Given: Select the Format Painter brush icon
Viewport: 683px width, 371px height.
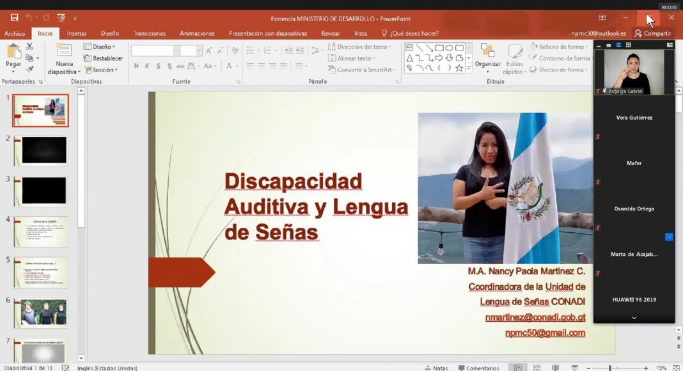Looking at the screenshot, I should click(29, 69).
